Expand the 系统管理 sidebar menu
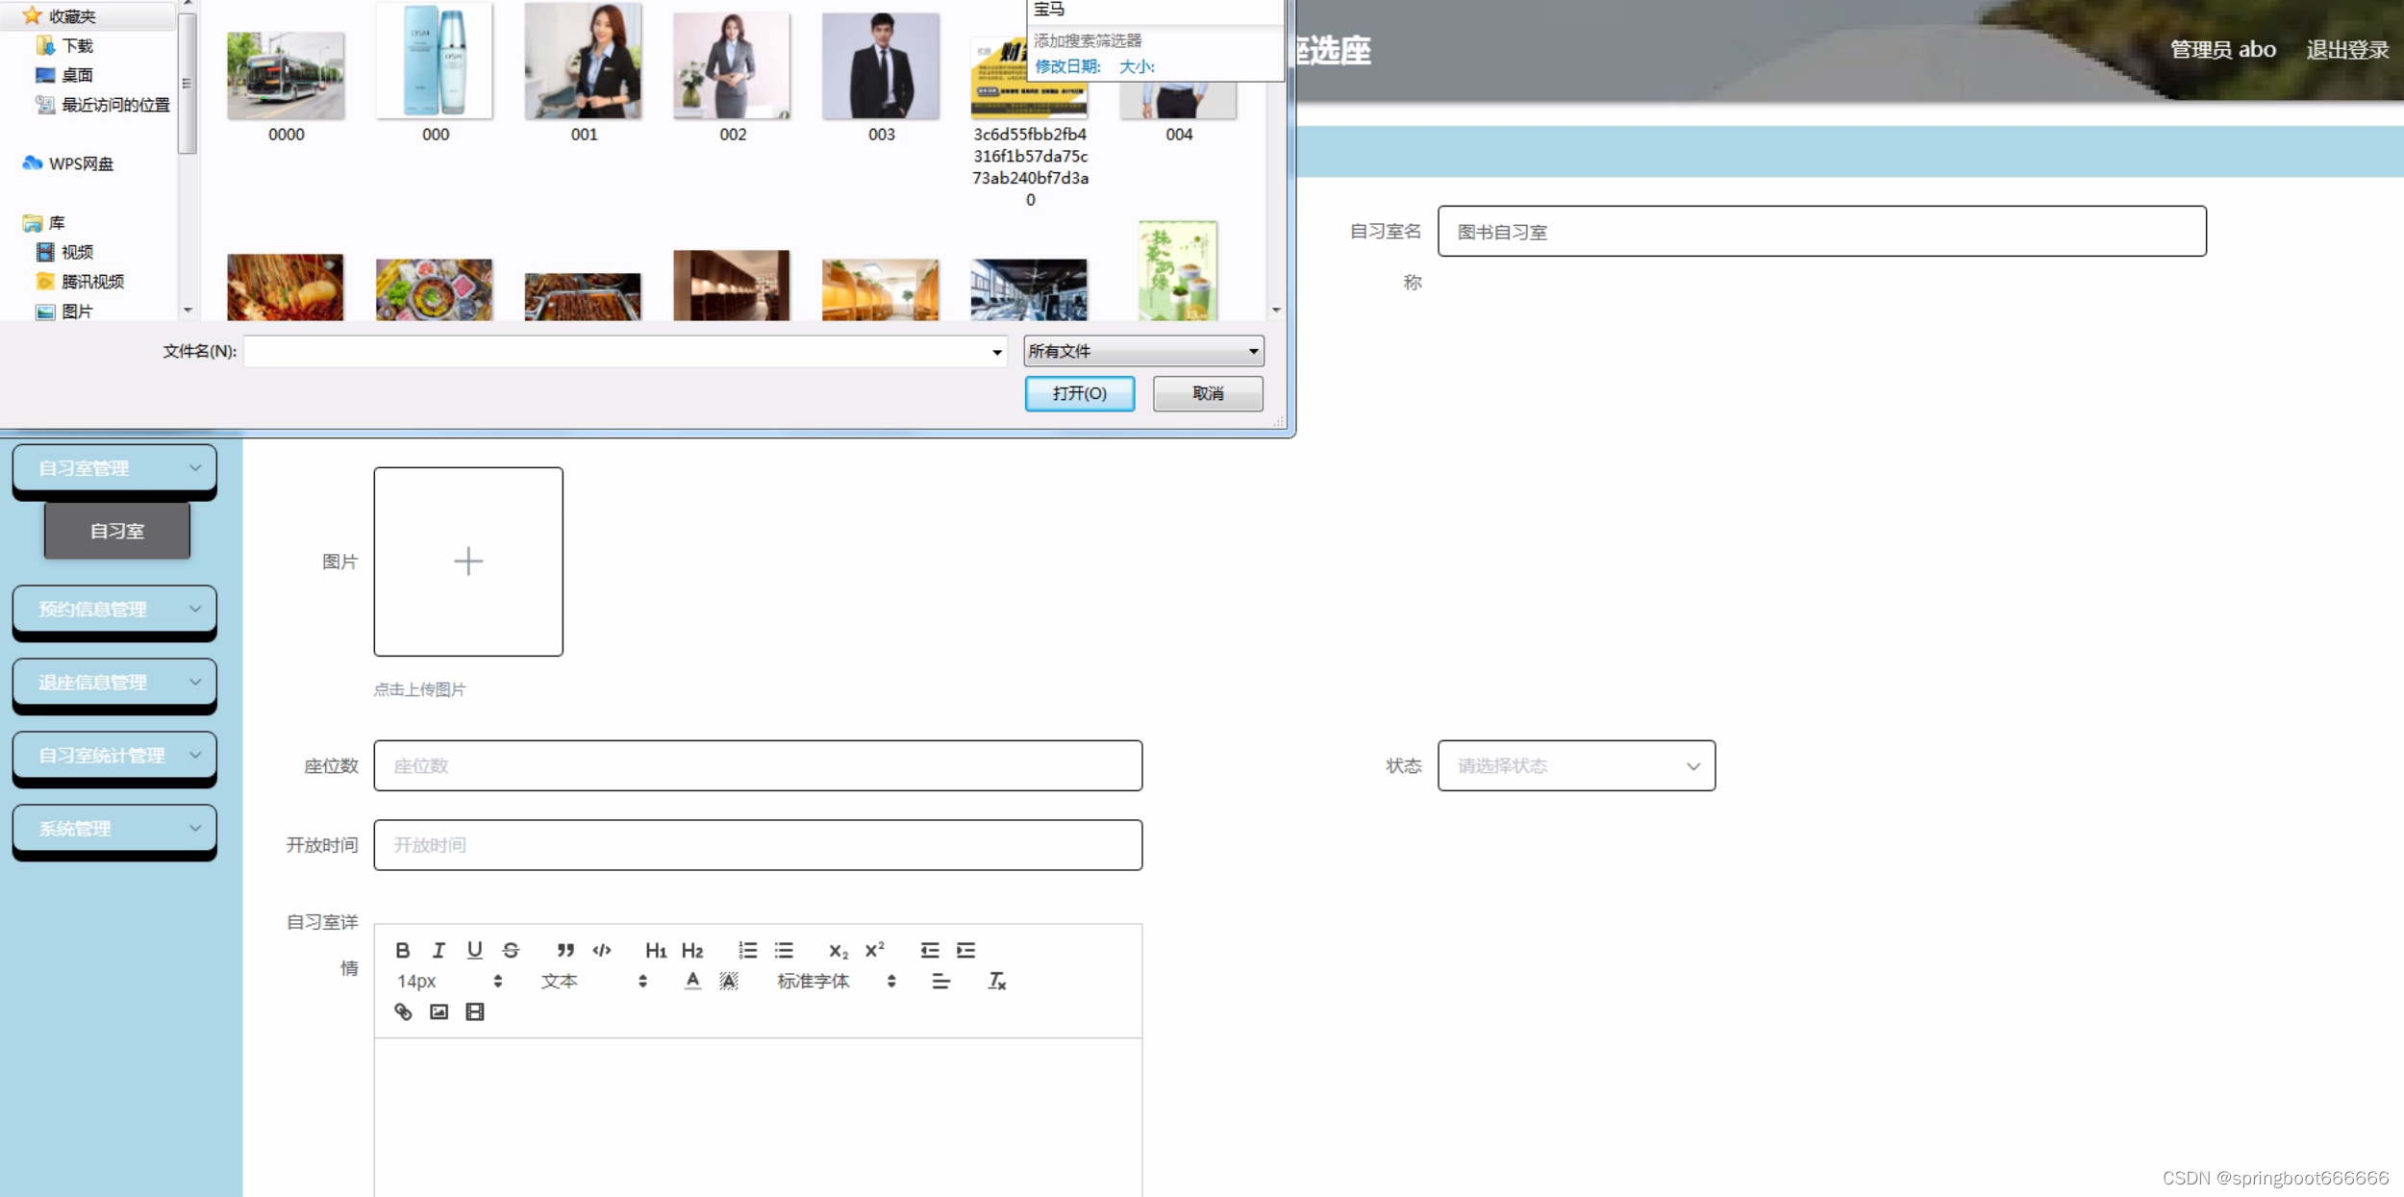Viewport: 2404px width, 1197px height. 114,828
